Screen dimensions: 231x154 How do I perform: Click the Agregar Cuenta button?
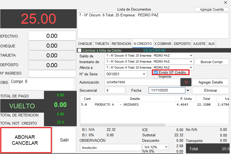212,9
